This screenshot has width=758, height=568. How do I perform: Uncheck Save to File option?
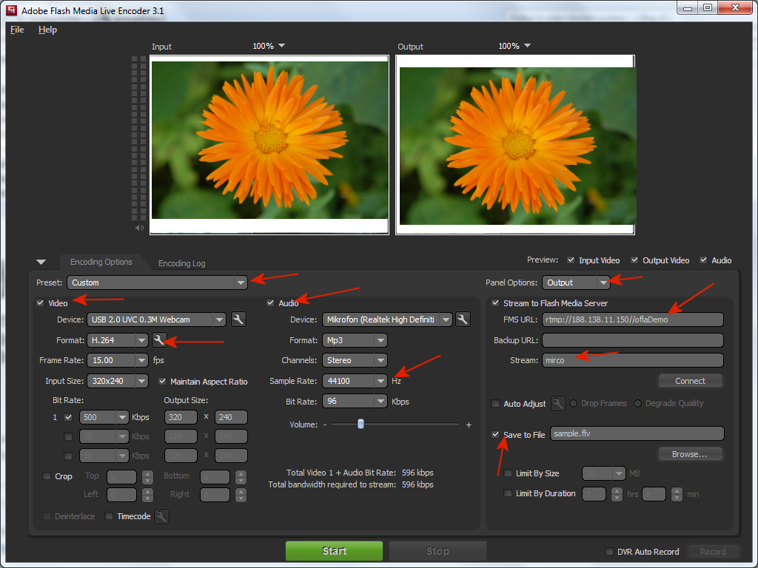(496, 434)
